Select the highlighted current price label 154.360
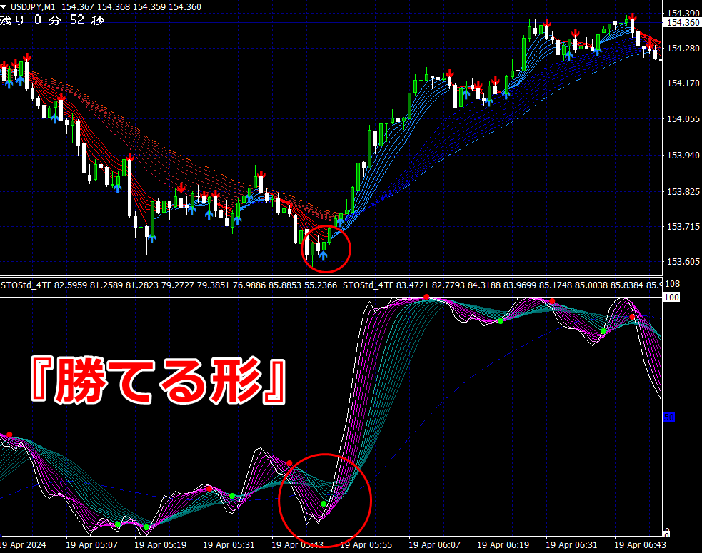Image resolution: width=702 pixels, height=553 pixels. (x=683, y=23)
